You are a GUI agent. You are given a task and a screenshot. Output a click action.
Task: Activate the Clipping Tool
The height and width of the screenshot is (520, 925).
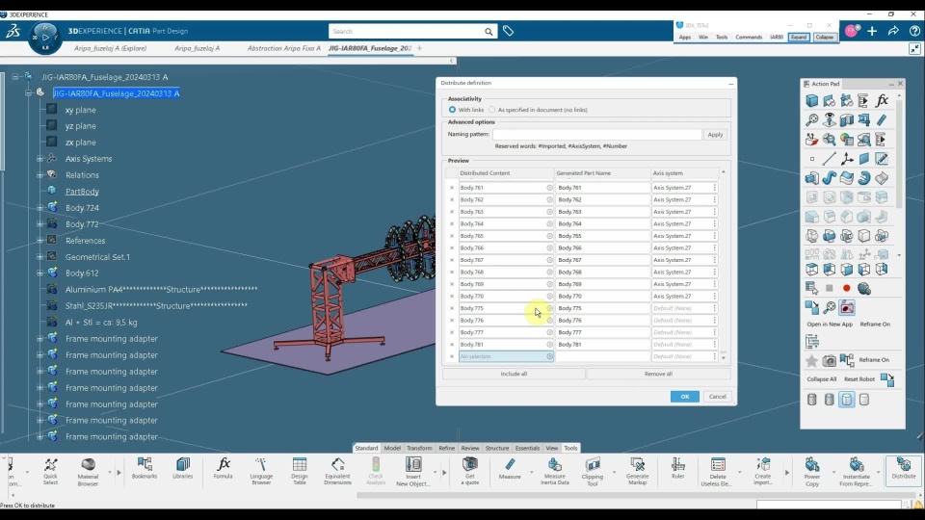(x=593, y=471)
